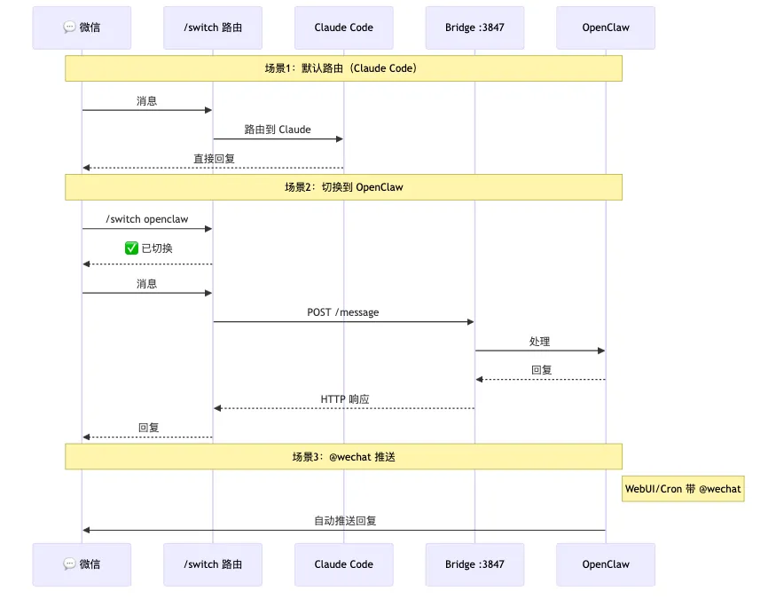The width and height of the screenshot is (784, 599).
Task: Click the 处理 message label
Action: click(540, 342)
